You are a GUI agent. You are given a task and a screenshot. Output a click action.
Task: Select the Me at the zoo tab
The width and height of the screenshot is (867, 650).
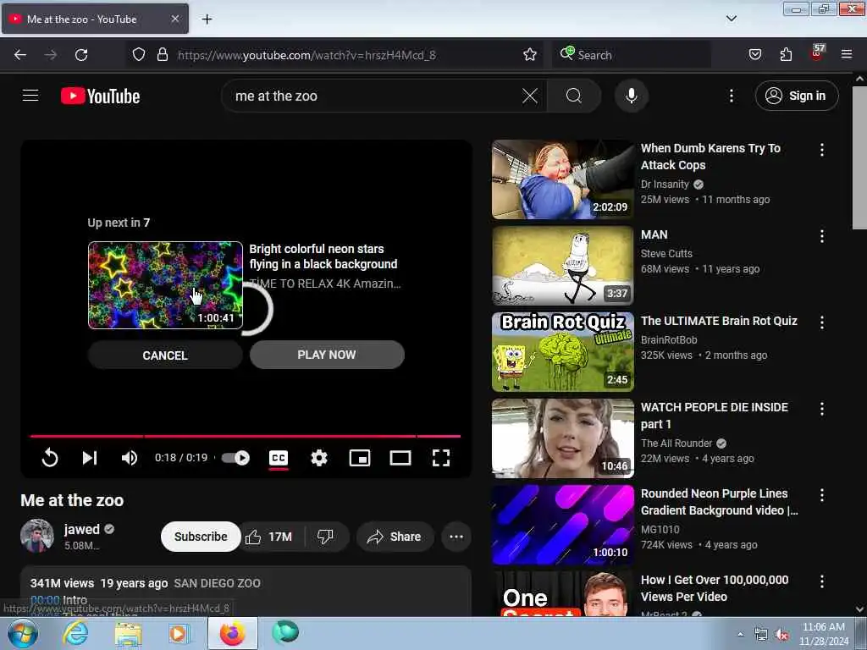pos(95,19)
